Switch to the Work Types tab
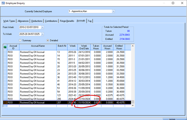The image size is (187, 120). click(x=9, y=21)
